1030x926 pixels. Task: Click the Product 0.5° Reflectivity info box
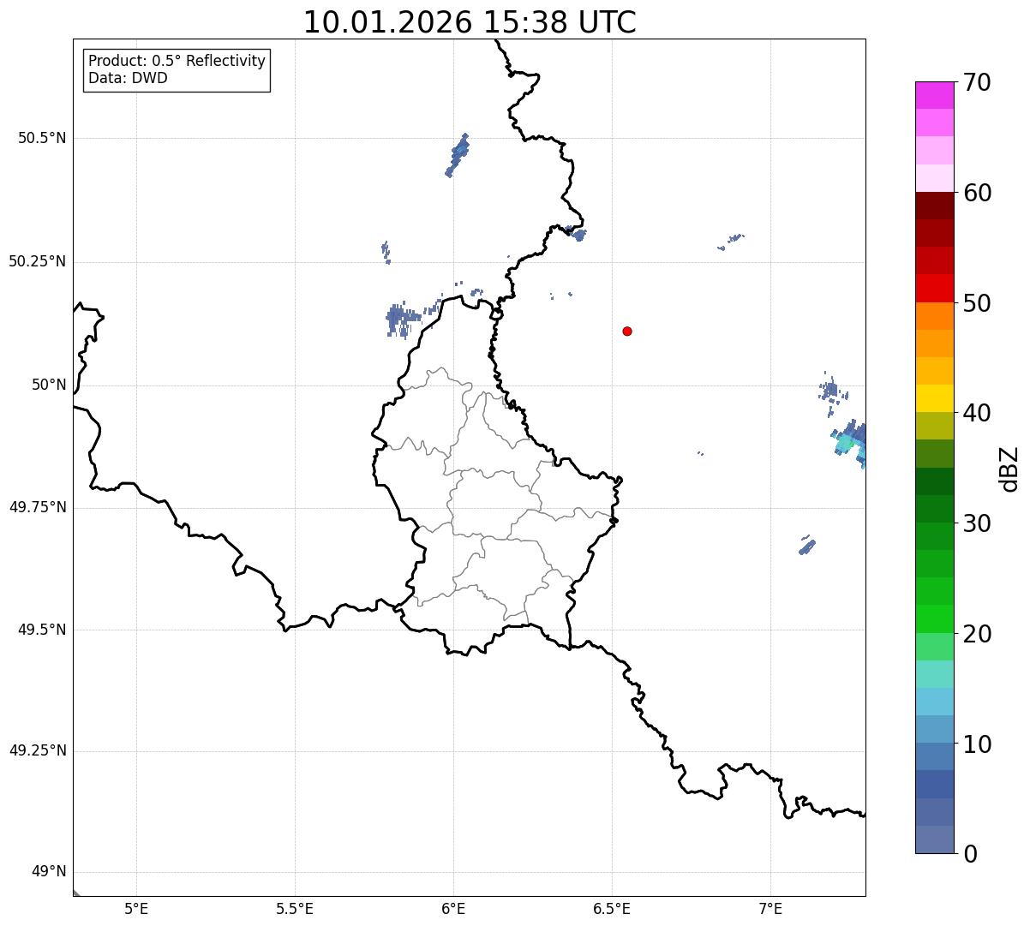177,70
